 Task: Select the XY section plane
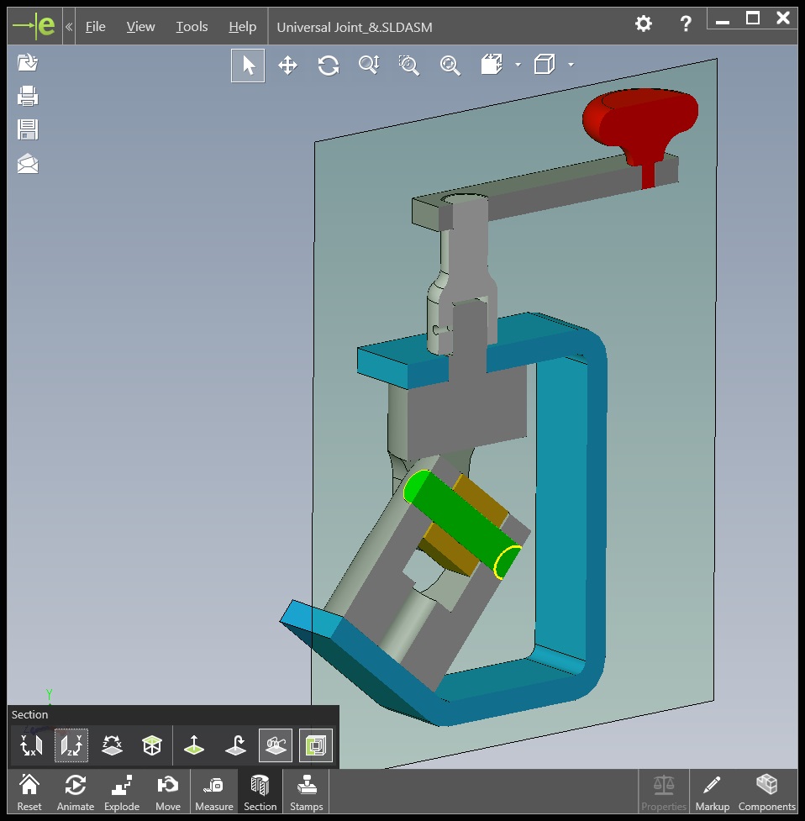click(x=31, y=745)
